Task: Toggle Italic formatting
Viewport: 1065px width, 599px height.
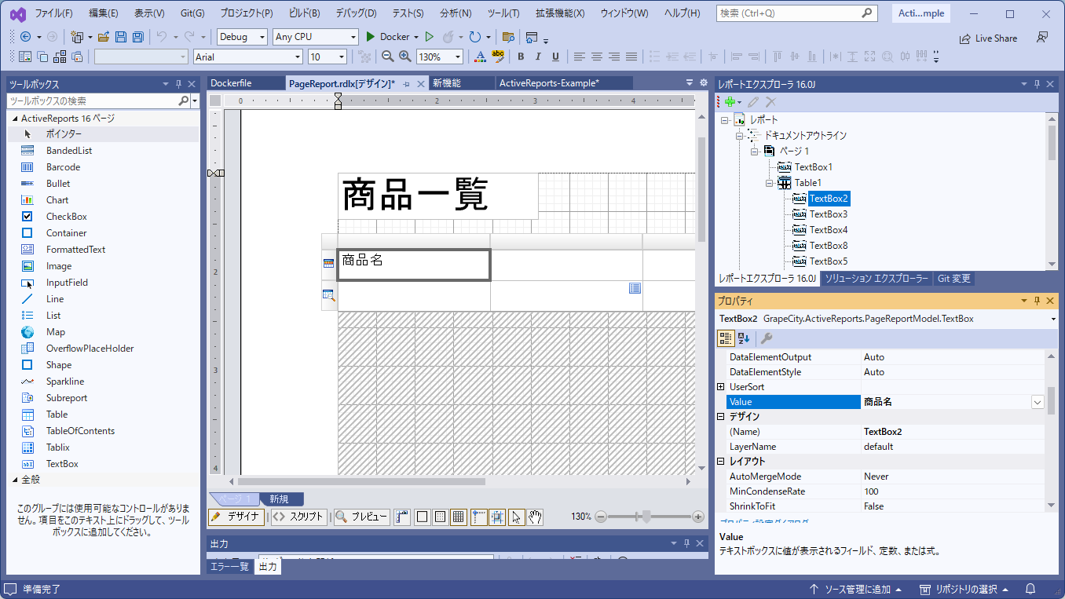Action: point(538,57)
